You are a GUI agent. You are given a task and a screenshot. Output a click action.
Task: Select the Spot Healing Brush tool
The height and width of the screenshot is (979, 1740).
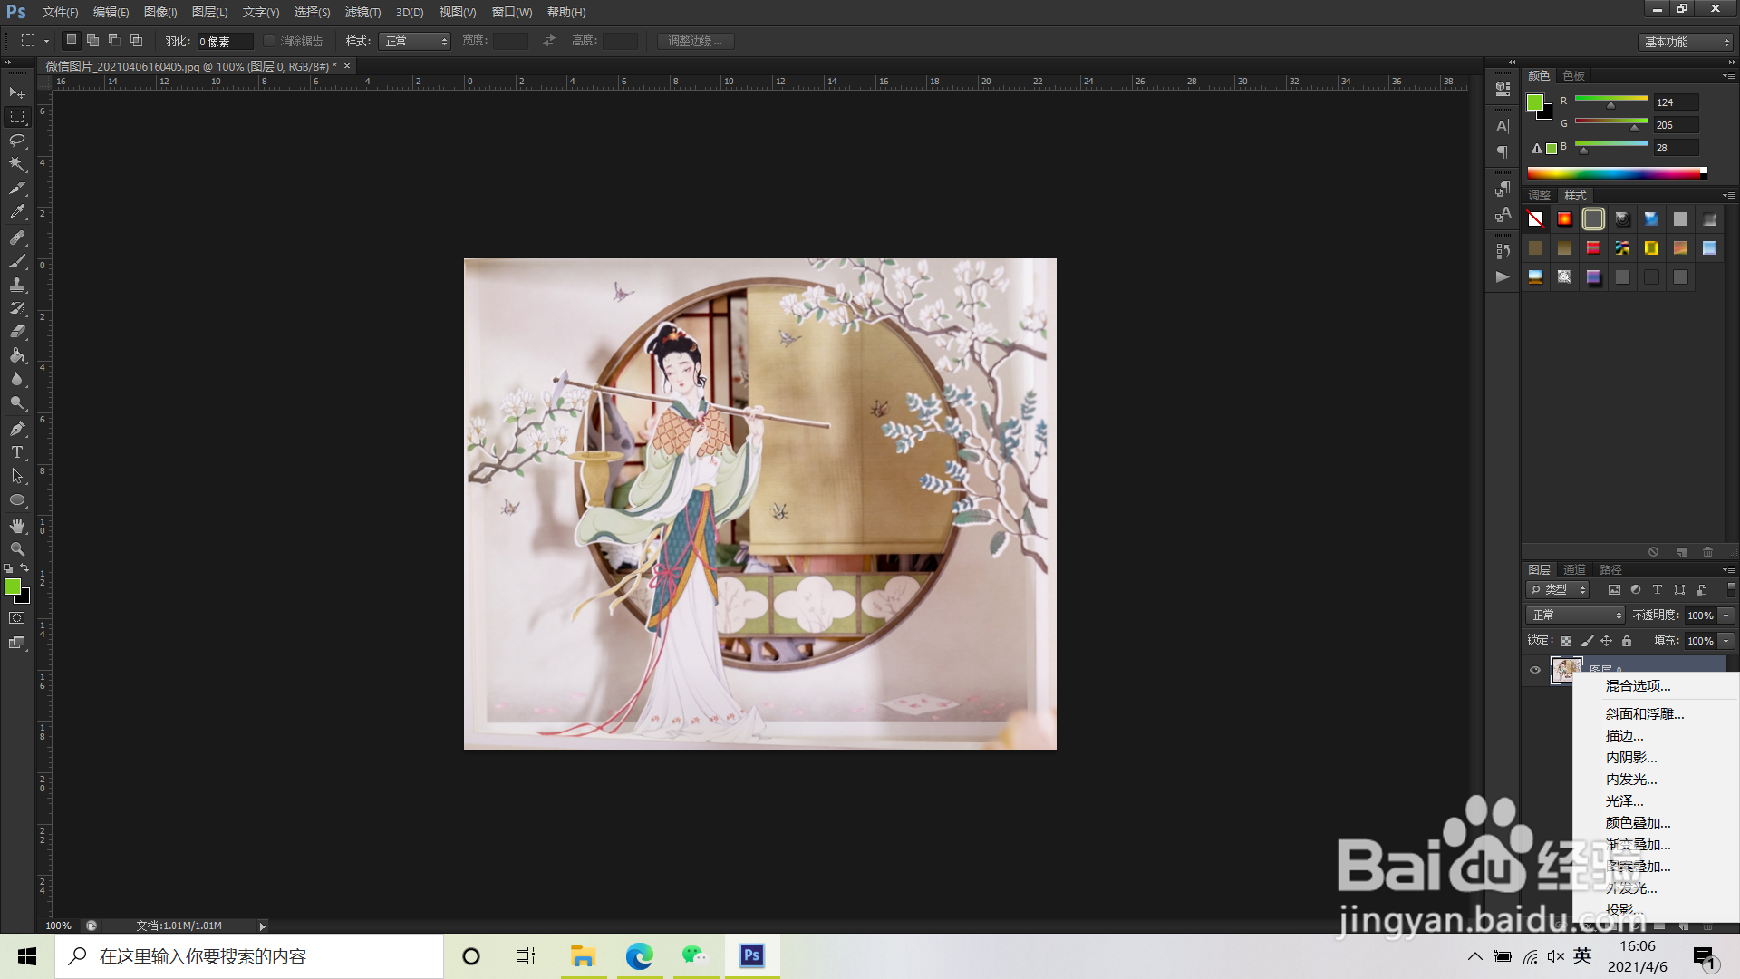[17, 237]
